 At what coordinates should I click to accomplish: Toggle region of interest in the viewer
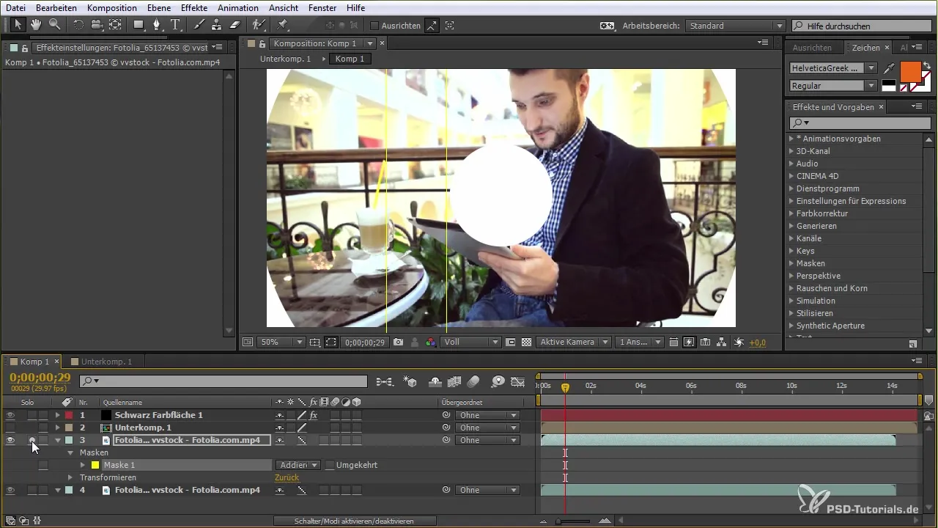point(511,342)
